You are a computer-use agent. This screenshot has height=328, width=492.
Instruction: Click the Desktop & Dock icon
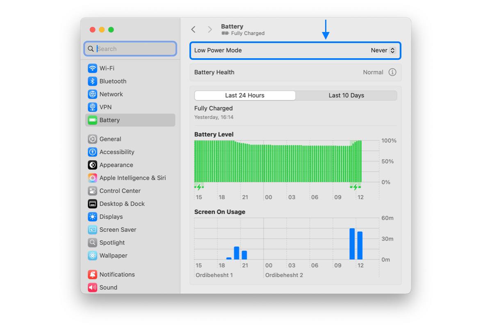[x=93, y=204]
